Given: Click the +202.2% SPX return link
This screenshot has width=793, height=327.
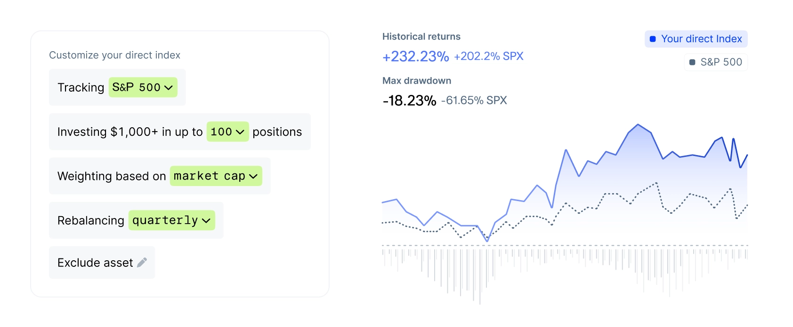Looking at the screenshot, I should pyautogui.click(x=488, y=56).
